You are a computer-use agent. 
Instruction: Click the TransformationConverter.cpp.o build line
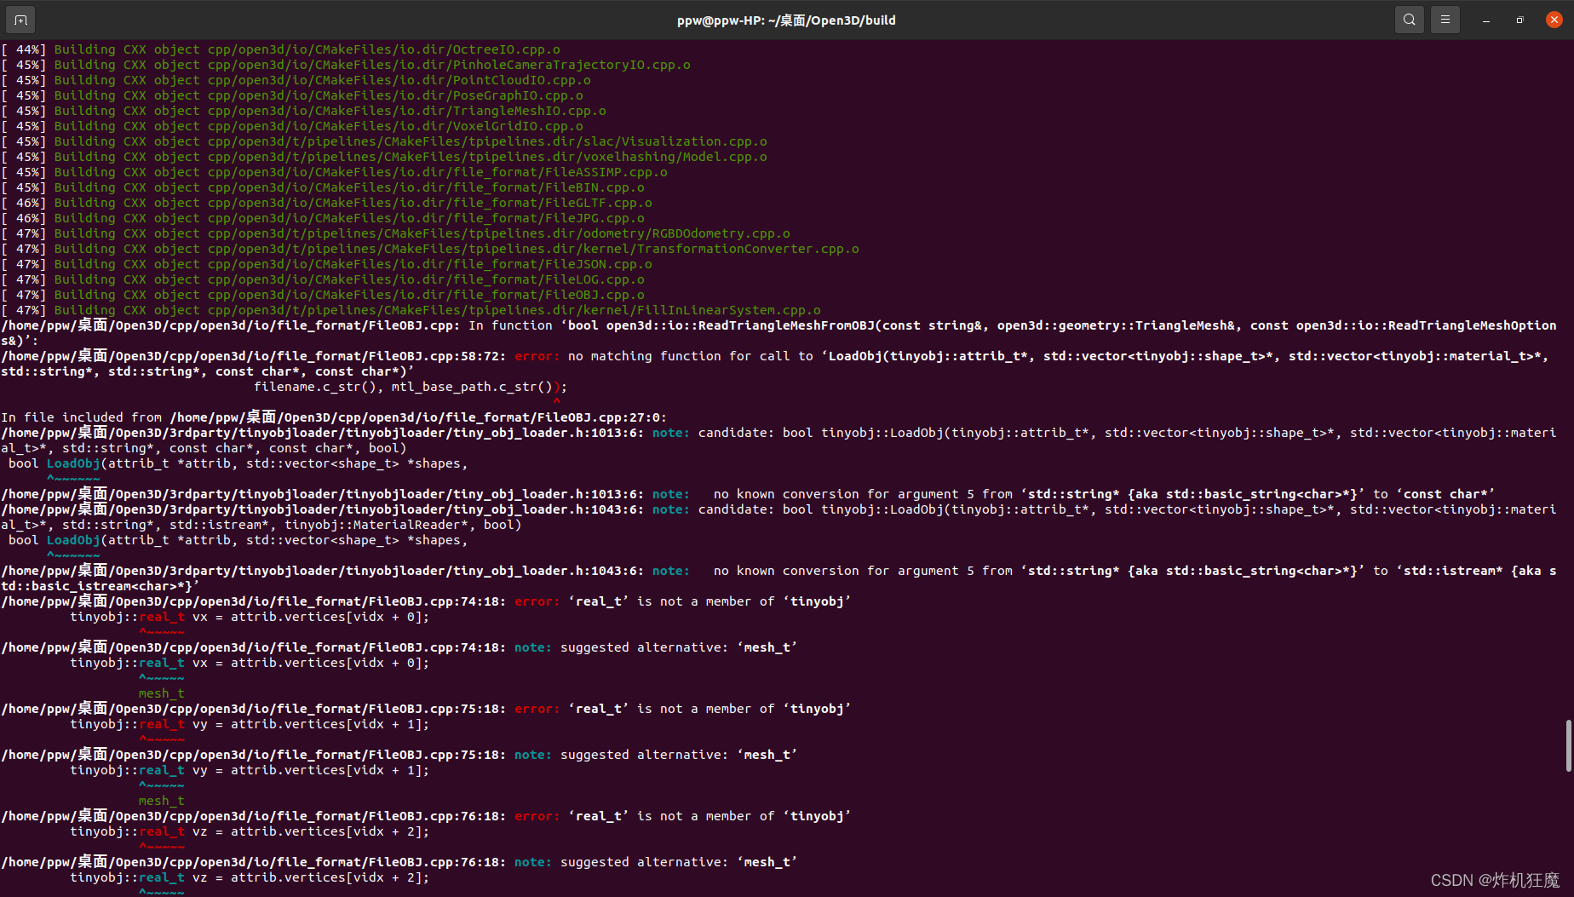pos(430,249)
